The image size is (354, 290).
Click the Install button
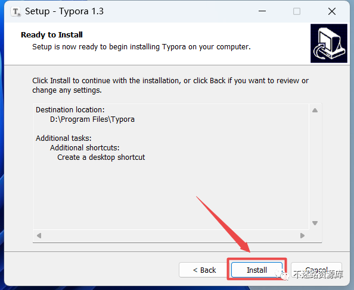point(257,270)
